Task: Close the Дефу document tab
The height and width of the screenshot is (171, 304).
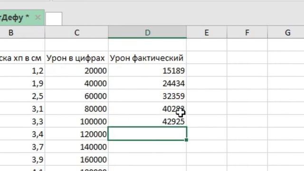Action: [38, 18]
